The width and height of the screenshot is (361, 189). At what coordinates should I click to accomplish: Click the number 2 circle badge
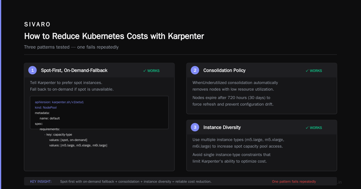(195, 70)
